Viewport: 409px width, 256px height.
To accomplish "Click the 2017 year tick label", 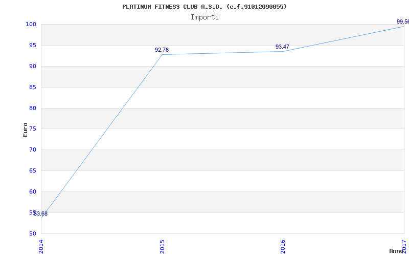I will point(404,246).
